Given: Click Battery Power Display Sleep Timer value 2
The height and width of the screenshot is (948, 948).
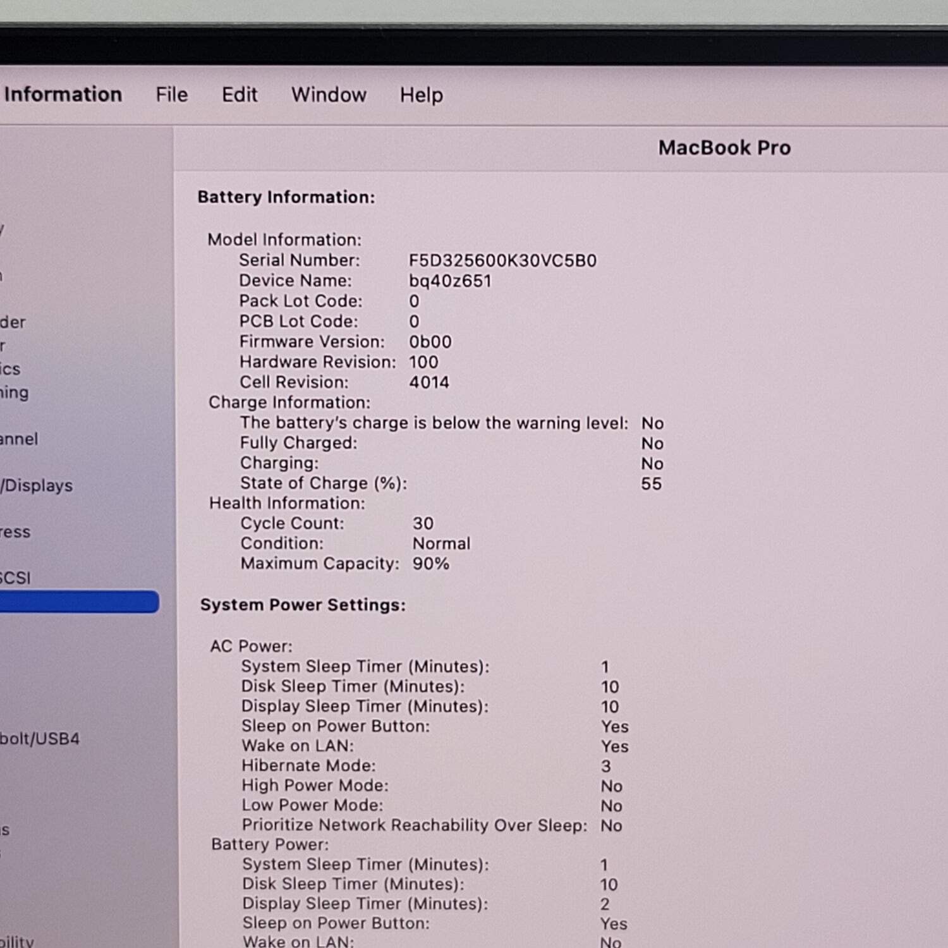Looking at the screenshot, I should coord(605,904).
